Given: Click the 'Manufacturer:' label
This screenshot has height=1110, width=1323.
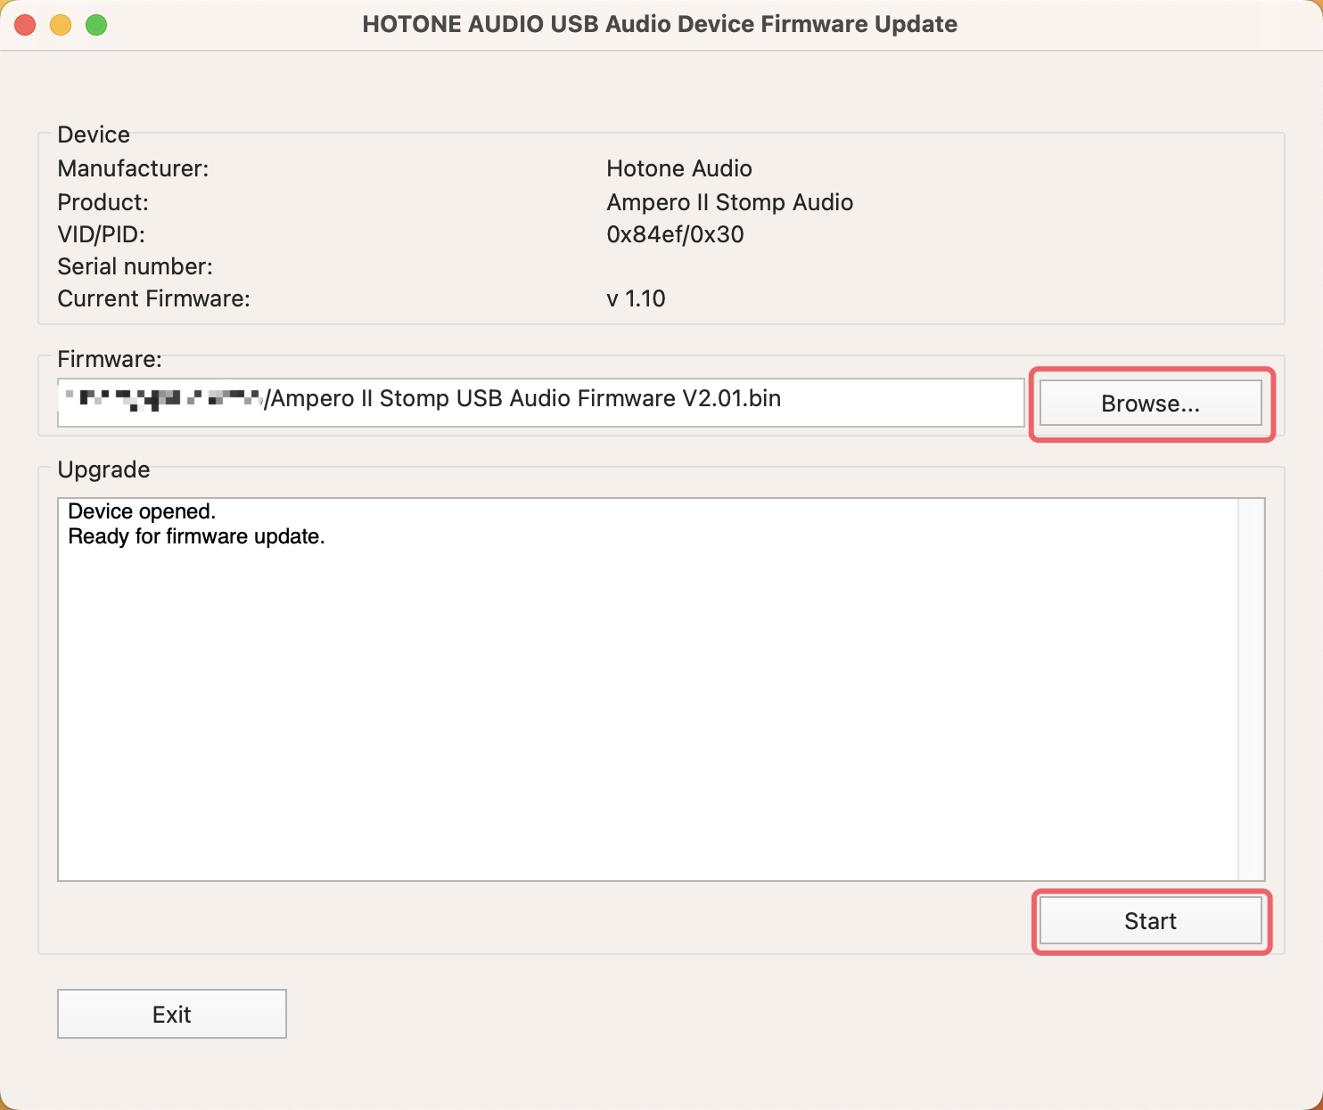Looking at the screenshot, I should point(134,168).
